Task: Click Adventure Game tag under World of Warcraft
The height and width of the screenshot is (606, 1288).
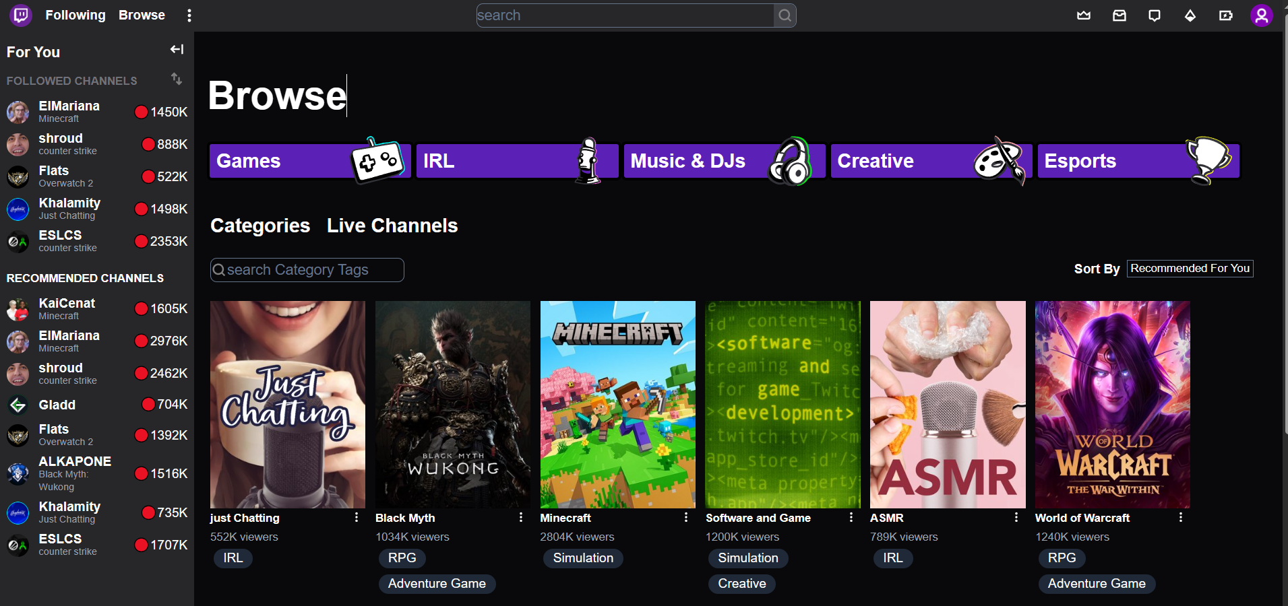Action: click(x=1097, y=584)
